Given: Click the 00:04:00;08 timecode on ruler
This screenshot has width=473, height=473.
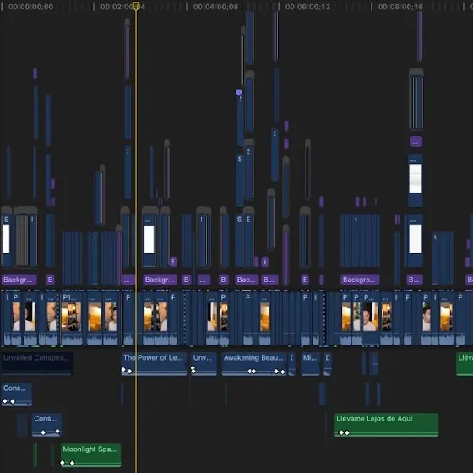Looking at the screenshot, I should tap(215, 7).
